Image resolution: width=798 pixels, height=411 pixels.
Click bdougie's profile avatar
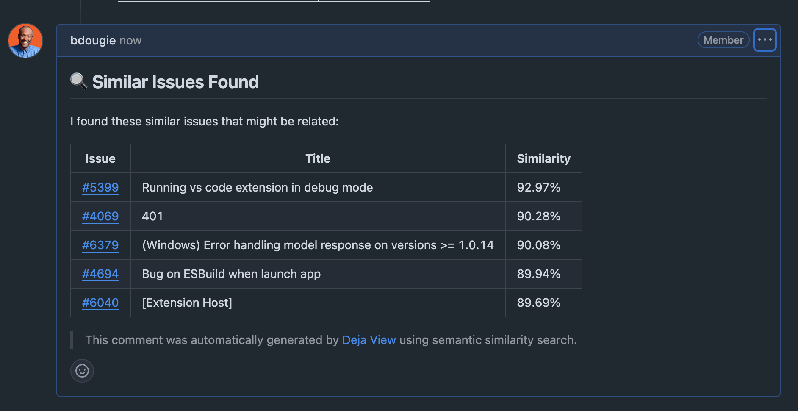tap(25, 41)
